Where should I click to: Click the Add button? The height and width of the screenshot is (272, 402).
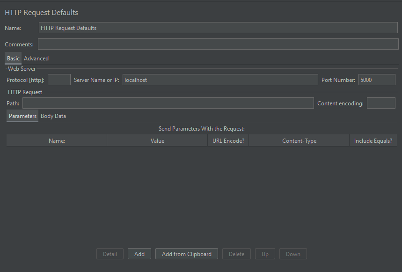click(x=139, y=254)
